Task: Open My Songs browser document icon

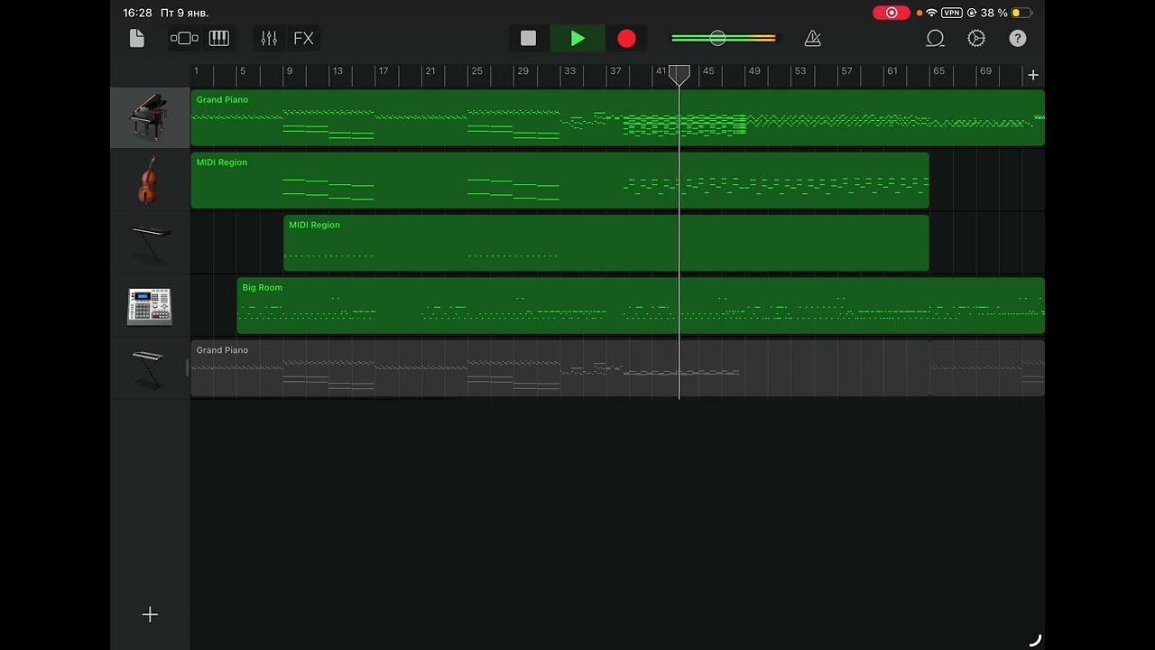Action: coord(137,38)
